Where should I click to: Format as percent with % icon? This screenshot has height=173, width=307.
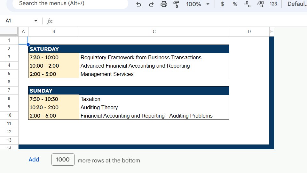coord(235,4)
